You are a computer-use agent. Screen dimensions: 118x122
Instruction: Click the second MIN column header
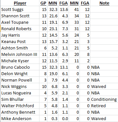[x=74, y=3]
